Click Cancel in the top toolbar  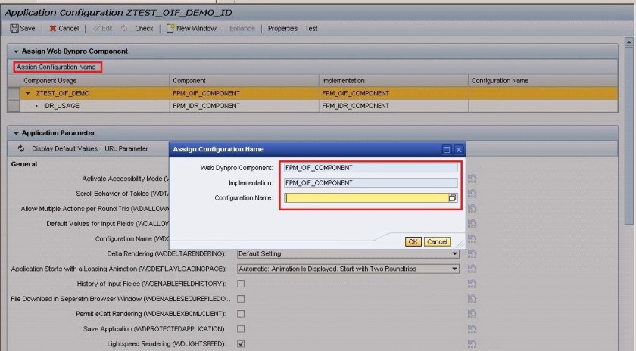coord(64,29)
